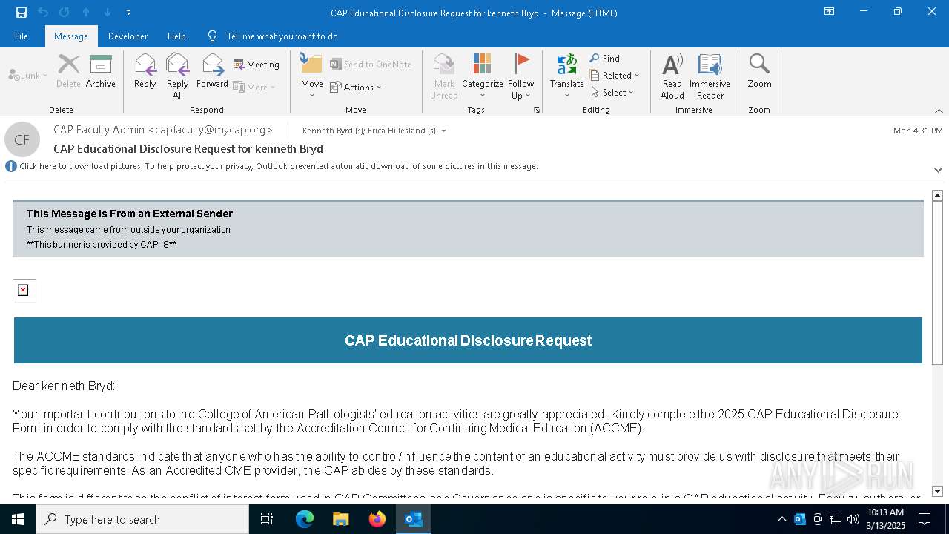Open Ribbon Display Options
Viewport: 949px width, 534px height.
830,12
